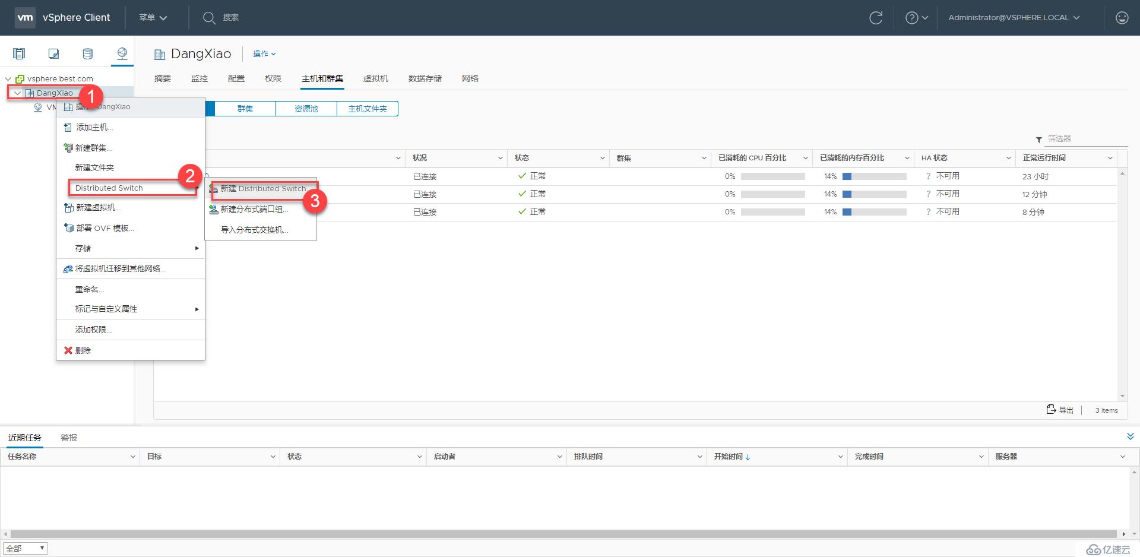Click the export icon below the table
This screenshot has width=1140, height=557.
pyautogui.click(x=1051, y=410)
